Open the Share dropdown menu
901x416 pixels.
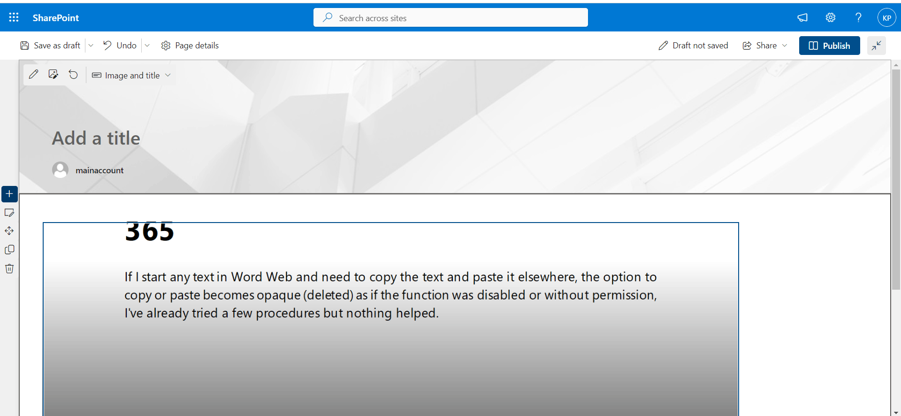764,46
